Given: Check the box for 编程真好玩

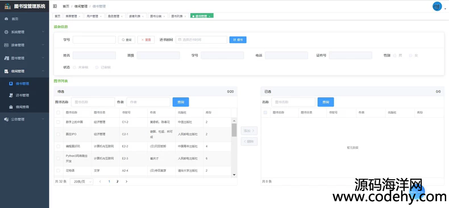Looking at the screenshot, I should point(58,146).
